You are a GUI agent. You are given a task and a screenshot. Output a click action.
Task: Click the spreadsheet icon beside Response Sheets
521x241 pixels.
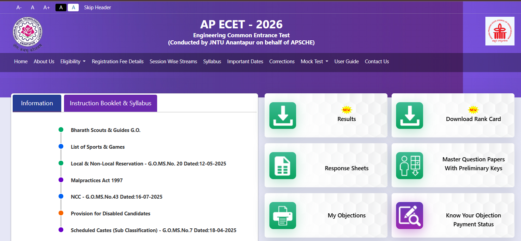(283, 165)
